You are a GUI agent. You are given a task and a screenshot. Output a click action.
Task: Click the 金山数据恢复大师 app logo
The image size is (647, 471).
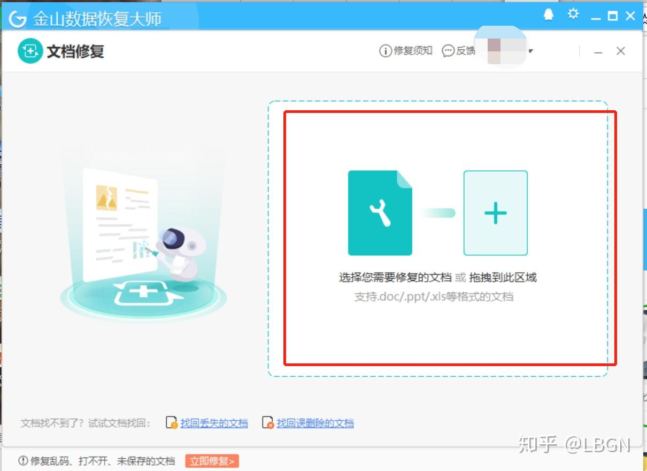(18, 19)
